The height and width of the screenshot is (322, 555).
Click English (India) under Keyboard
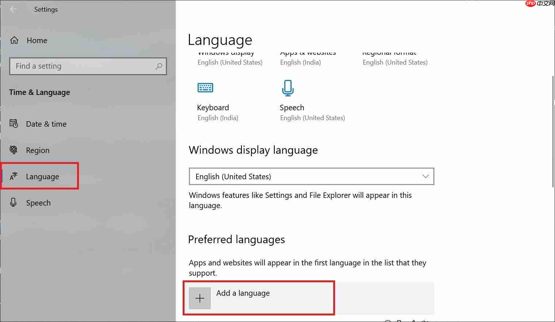tap(218, 118)
